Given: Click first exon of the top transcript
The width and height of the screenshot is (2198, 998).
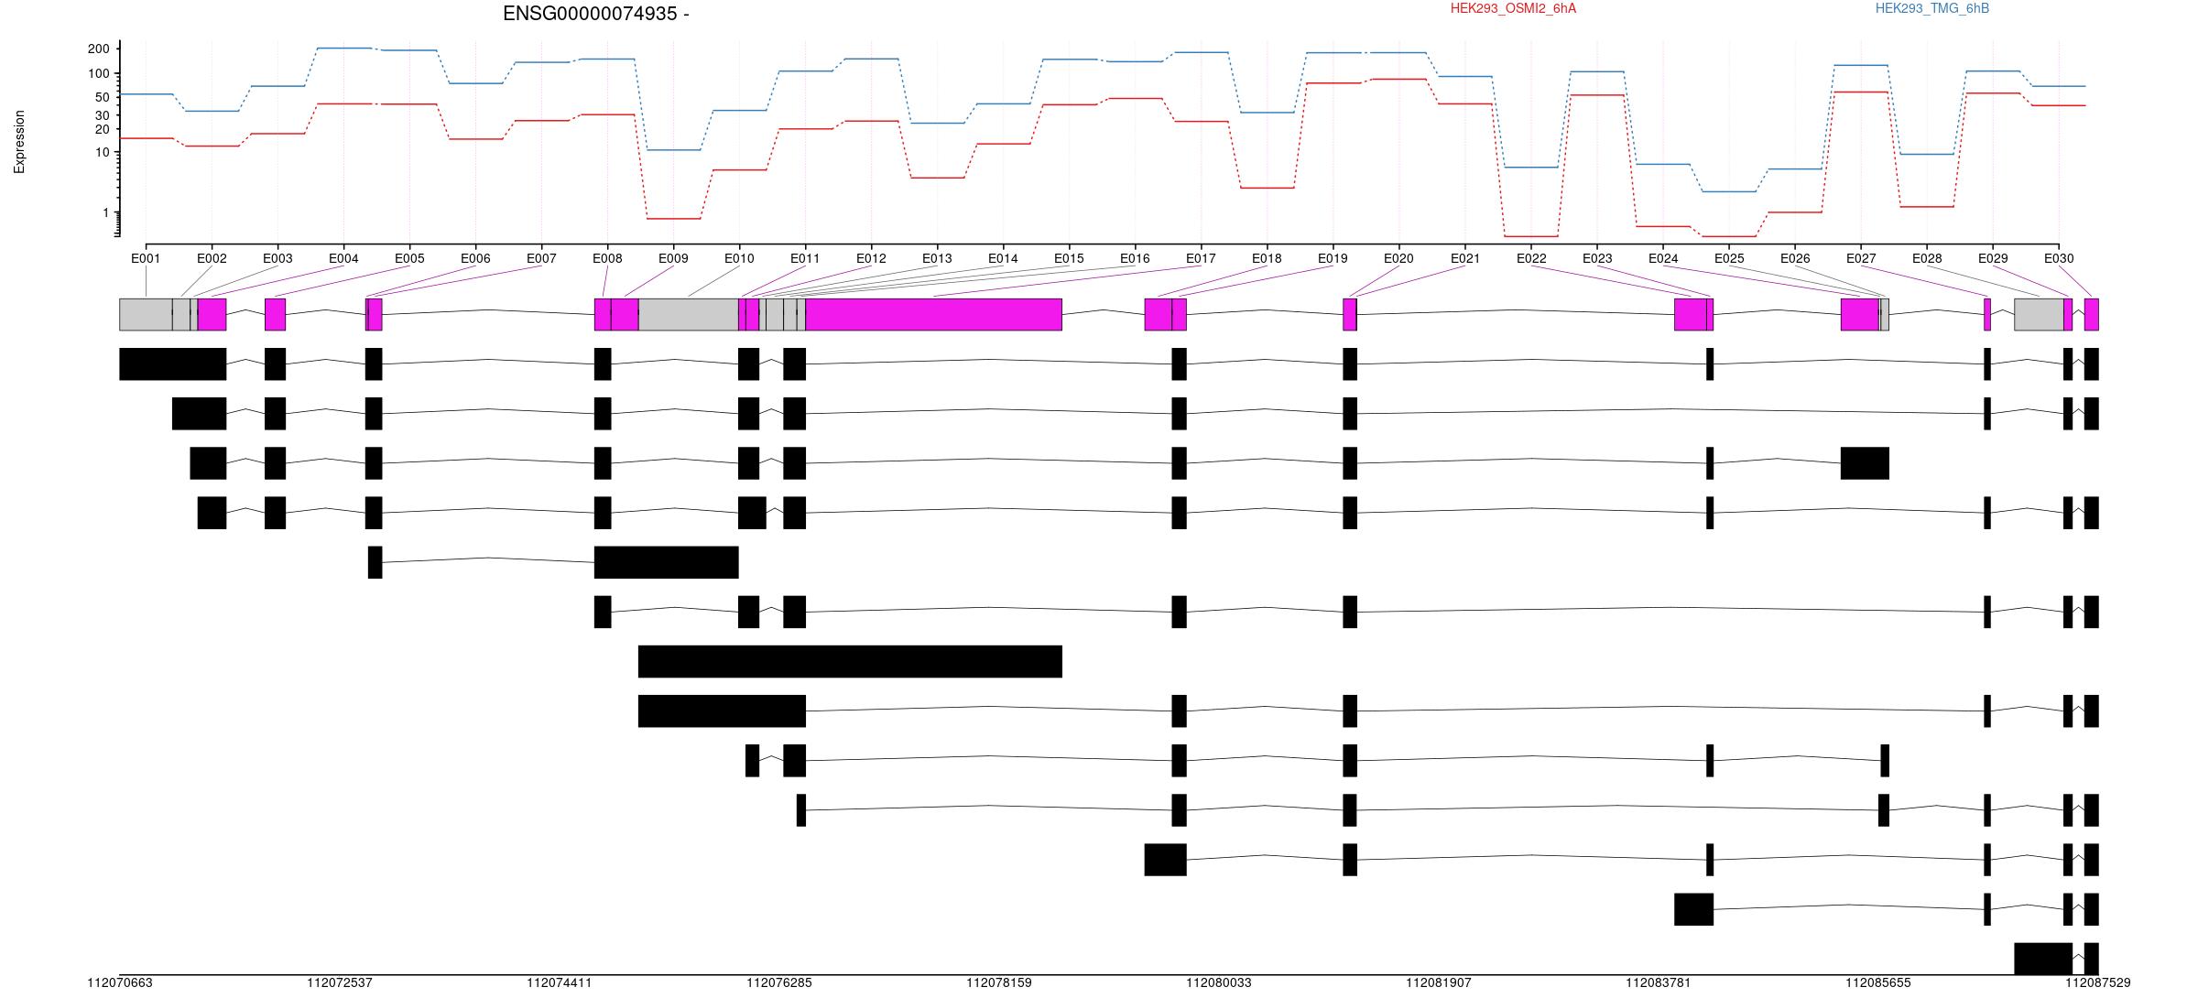Looking at the screenshot, I should click(x=173, y=363).
